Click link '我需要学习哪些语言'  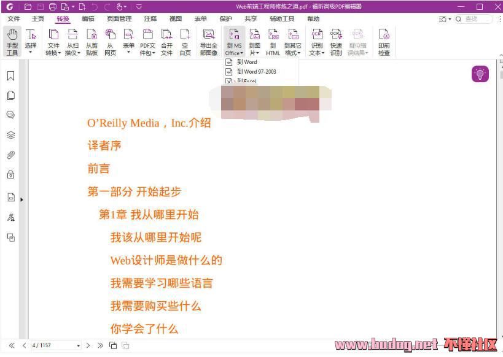[x=162, y=283]
